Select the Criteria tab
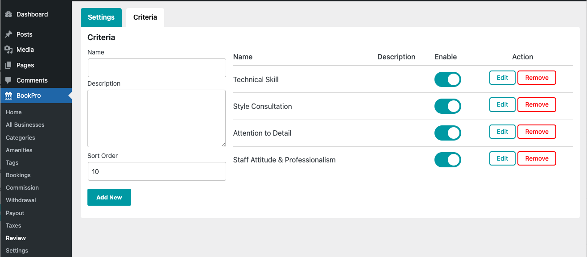Viewport: 587px width, 257px height. (145, 17)
